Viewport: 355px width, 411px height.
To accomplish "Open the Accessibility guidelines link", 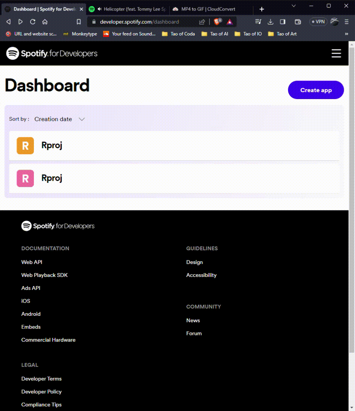I will coord(201,275).
